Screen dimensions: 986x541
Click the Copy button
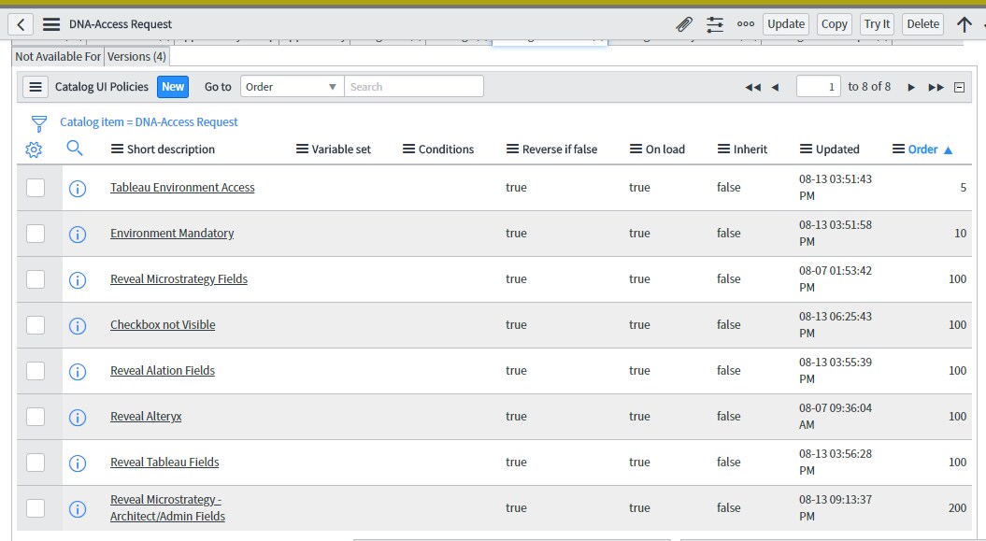click(x=835, y=24)
